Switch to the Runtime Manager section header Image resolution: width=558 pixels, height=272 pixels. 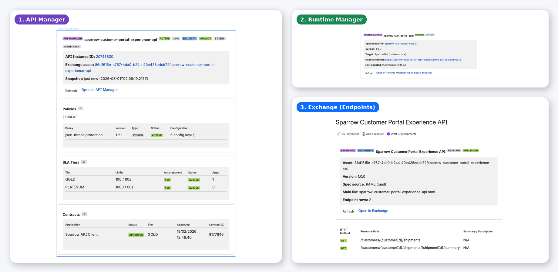[x=331, y=19]
